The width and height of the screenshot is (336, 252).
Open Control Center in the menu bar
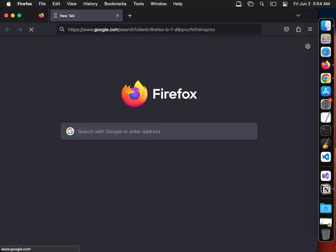pyautogui.click(x=285, y=4)
